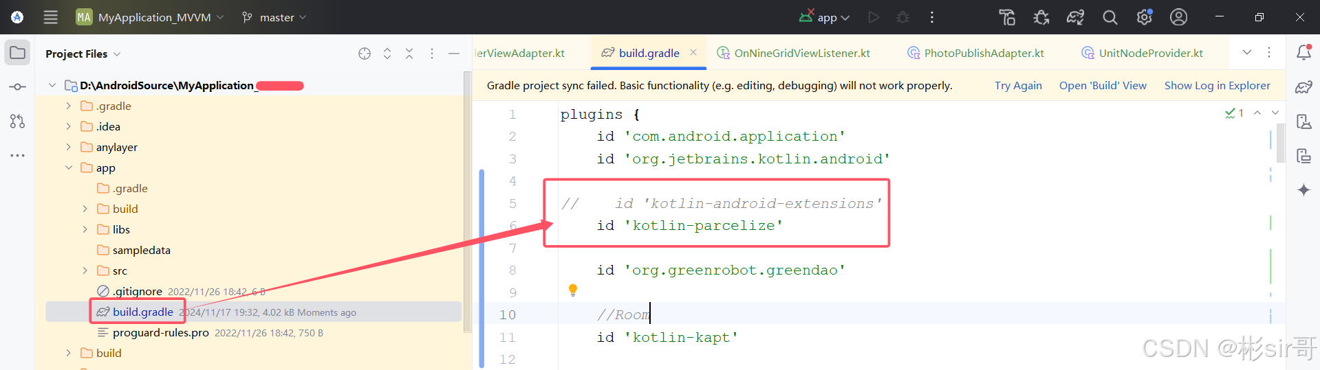Expand the app build folder

(85, 209)
